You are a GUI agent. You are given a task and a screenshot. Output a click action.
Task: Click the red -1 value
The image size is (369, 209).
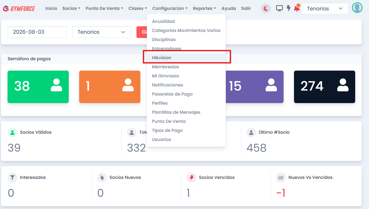click(x=281, y=193)
